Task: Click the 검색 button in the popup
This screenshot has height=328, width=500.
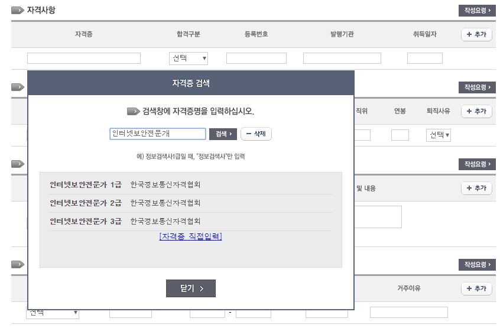Action: pyautogui.click(x=223, y=134)
